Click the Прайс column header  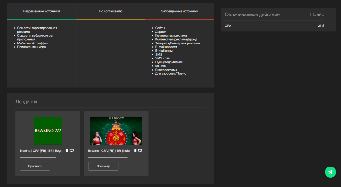(x=317, y=14)
